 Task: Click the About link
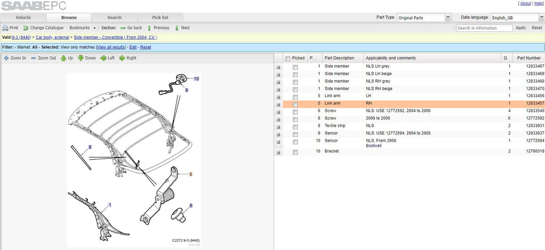tap(525, 3)
